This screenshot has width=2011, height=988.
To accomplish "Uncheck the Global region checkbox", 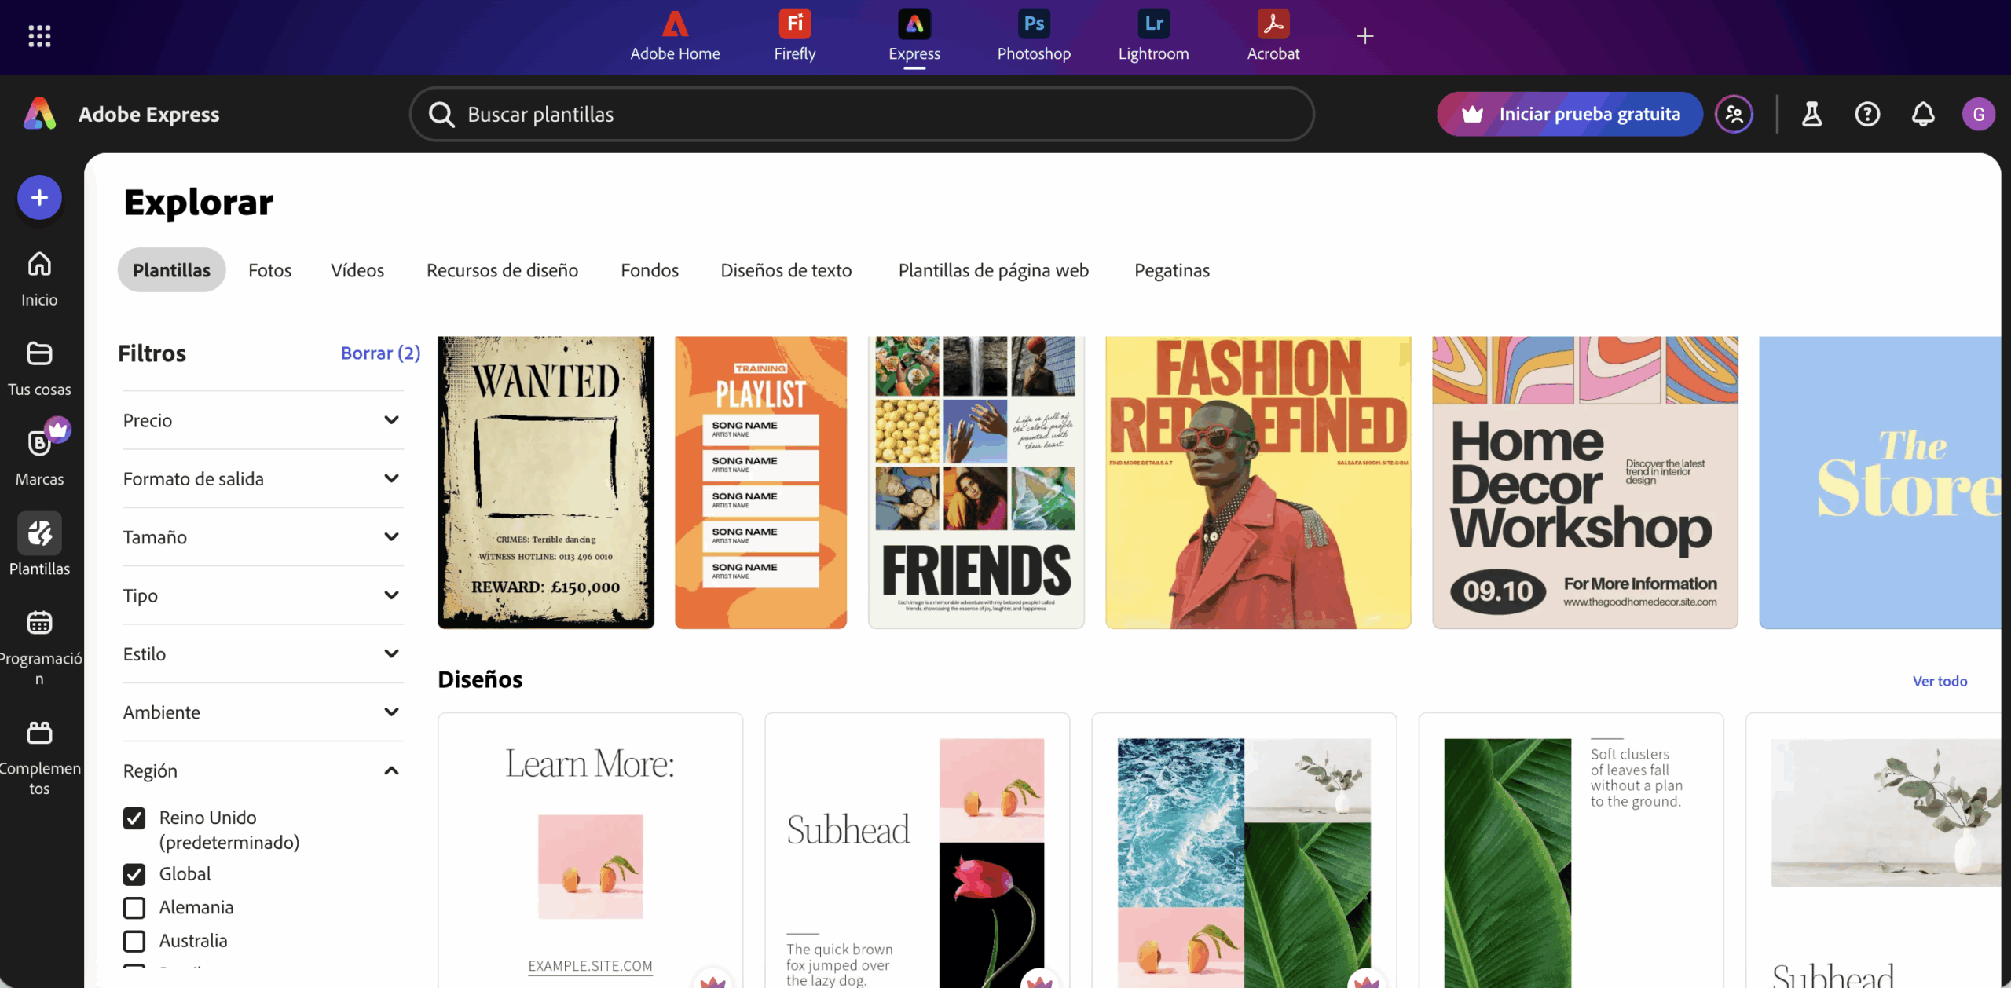I will [x=134, y=874].
